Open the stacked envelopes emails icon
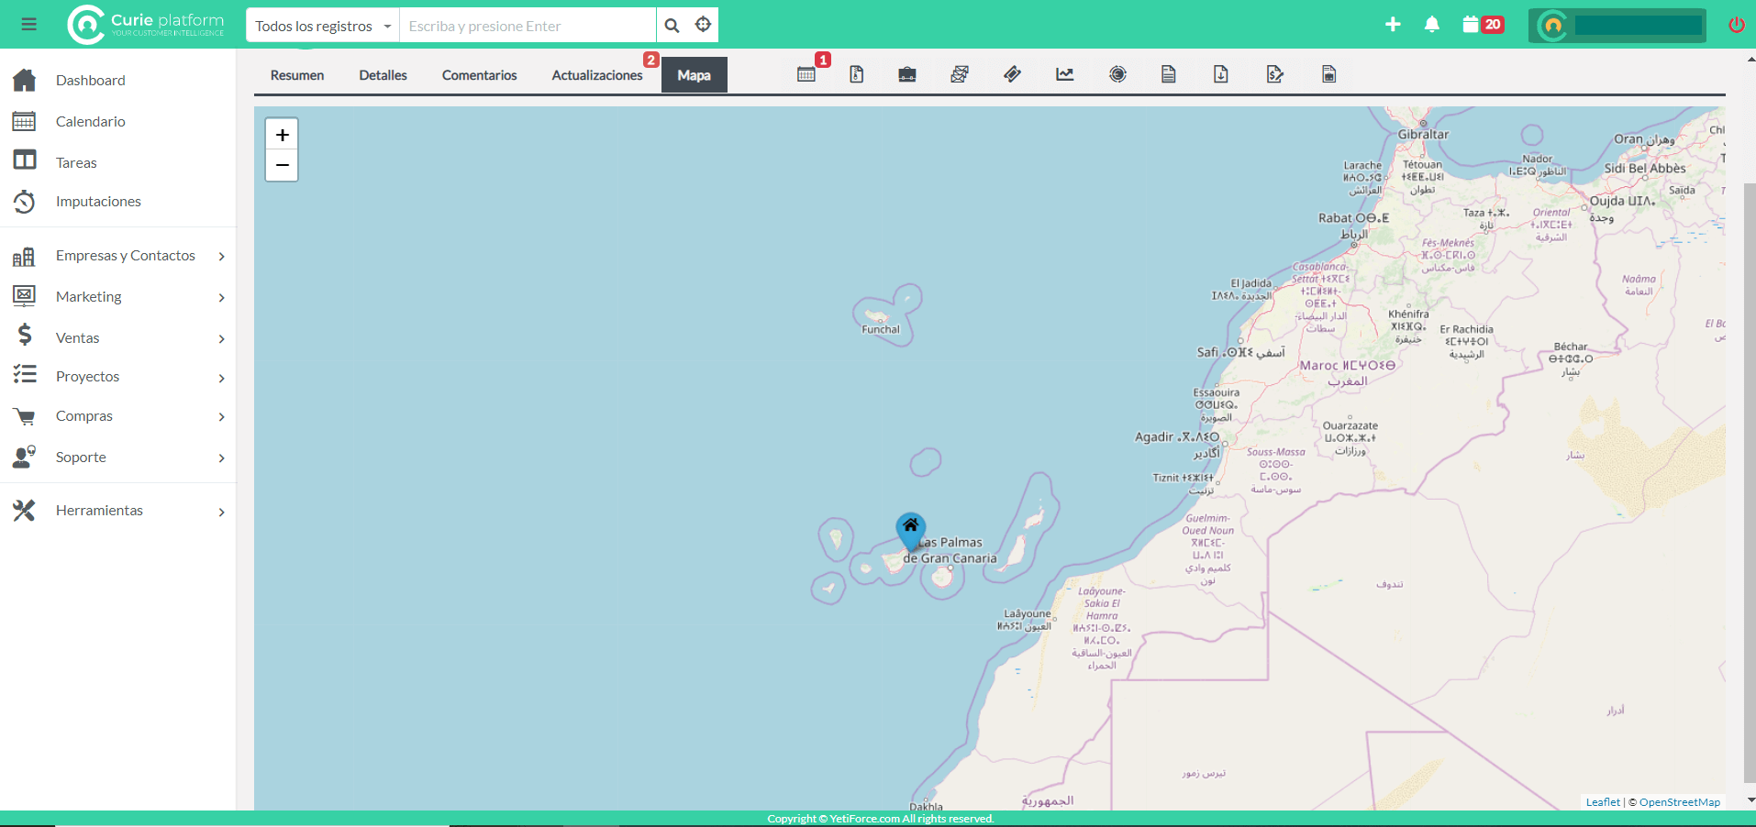The width and height of the screenshot is (1756, 827). tap(960, 75)
